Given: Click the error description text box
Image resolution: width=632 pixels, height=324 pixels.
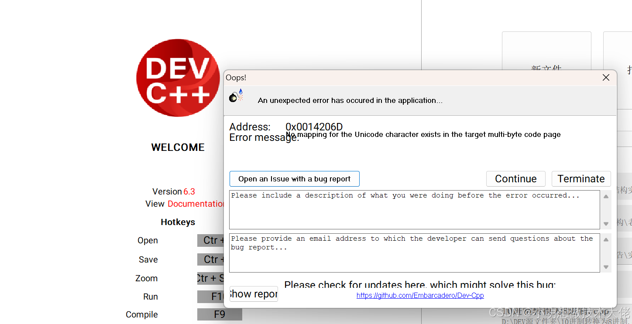Looking at the screenshot, I should pyautogui.click(x=414, y=210).
